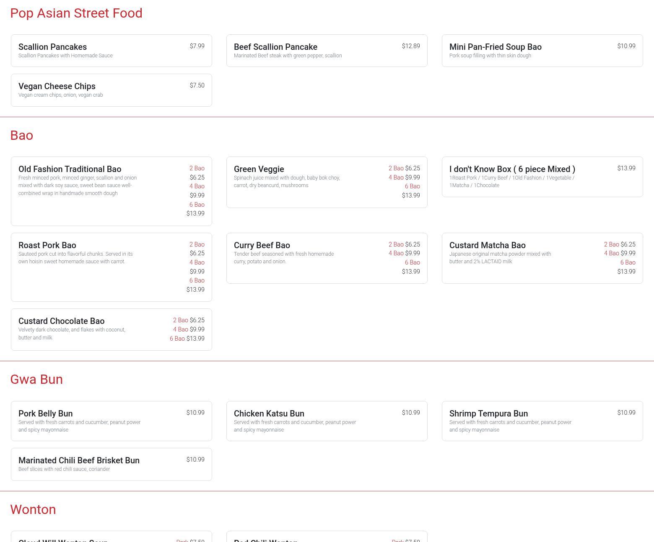The height and width of the screenshot is (542, 654).
Task: Click the 'Velvety dark chocolate' description
Action: pyautogui.click(x=72, y=334)
